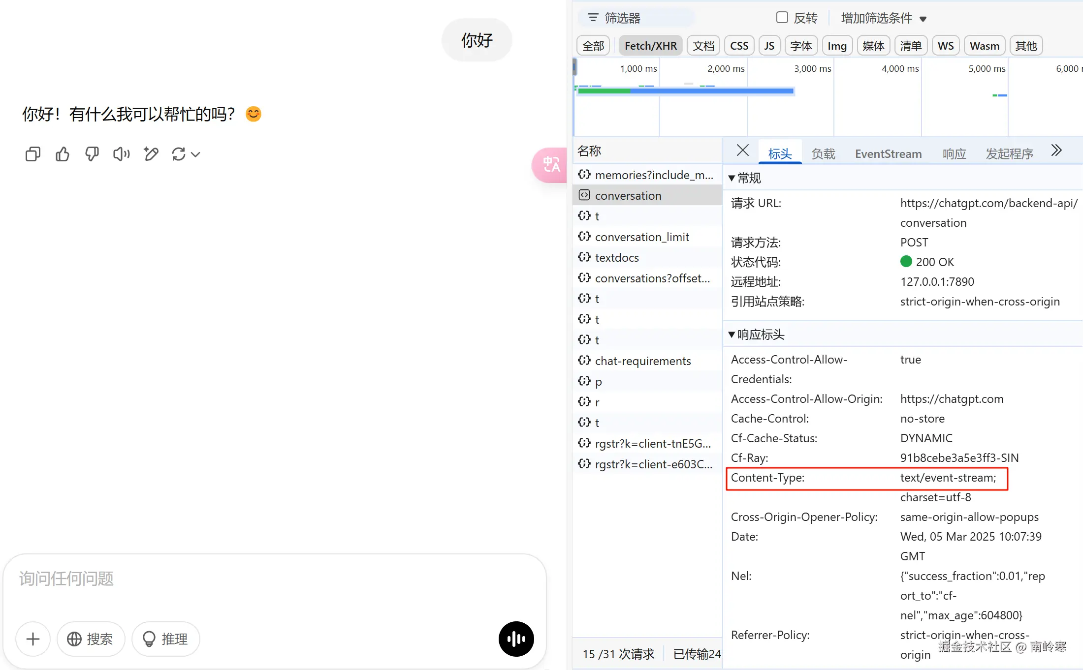Play the reply with read aloud speaker
Viewport: 1083px width, 670px height.
[121, 154]
